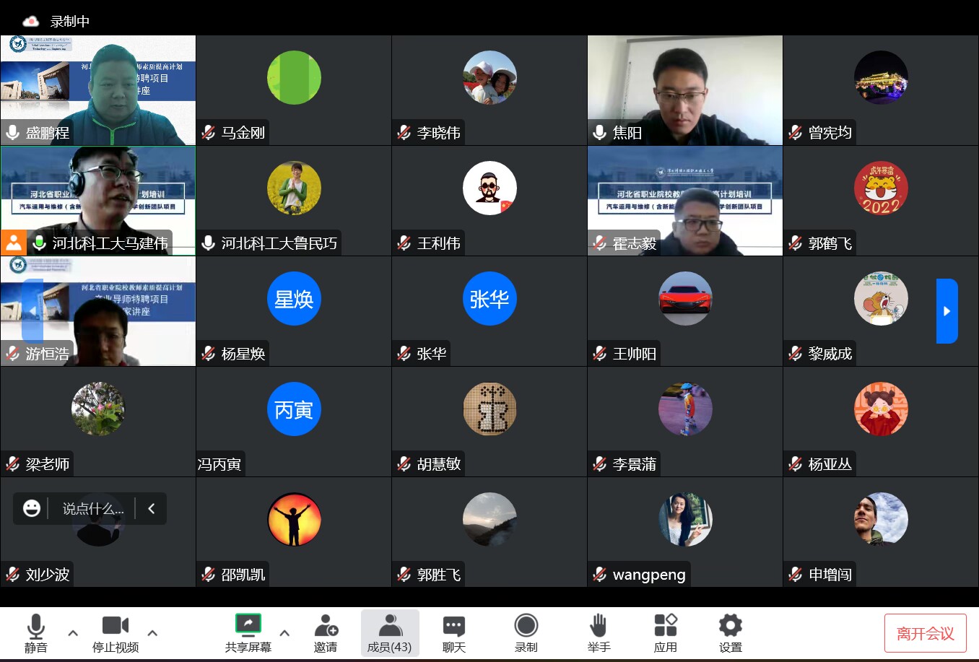Expand audio options arrow beside 静音
979x662 pixels.
(73, 633)
